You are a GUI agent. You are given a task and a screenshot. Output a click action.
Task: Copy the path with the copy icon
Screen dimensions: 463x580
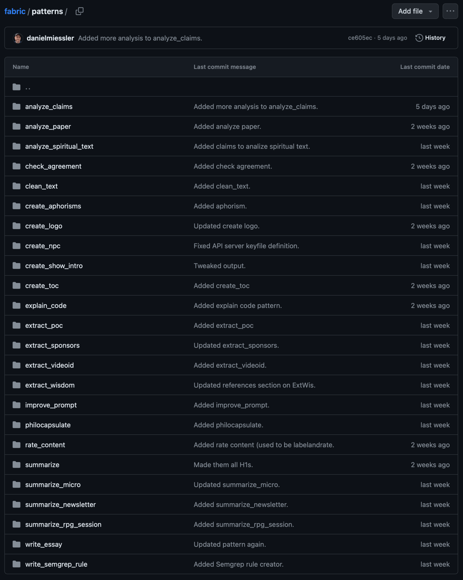point(80,11)
